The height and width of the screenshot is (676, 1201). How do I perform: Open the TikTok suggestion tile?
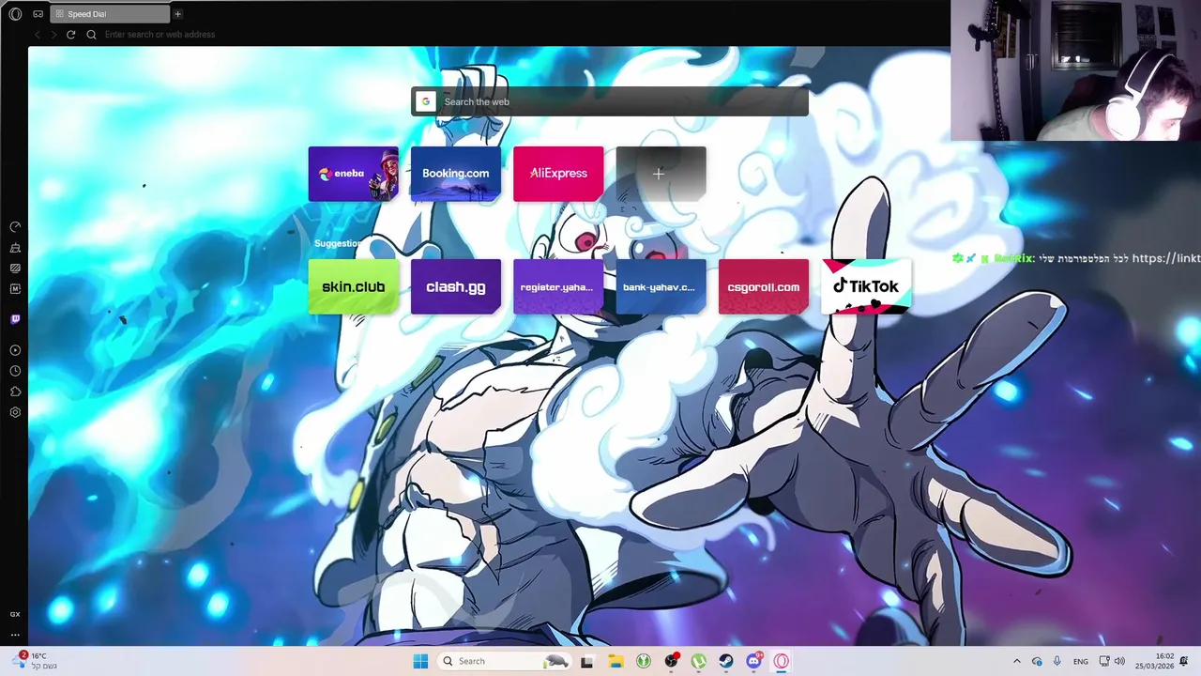tap(866, 287)
